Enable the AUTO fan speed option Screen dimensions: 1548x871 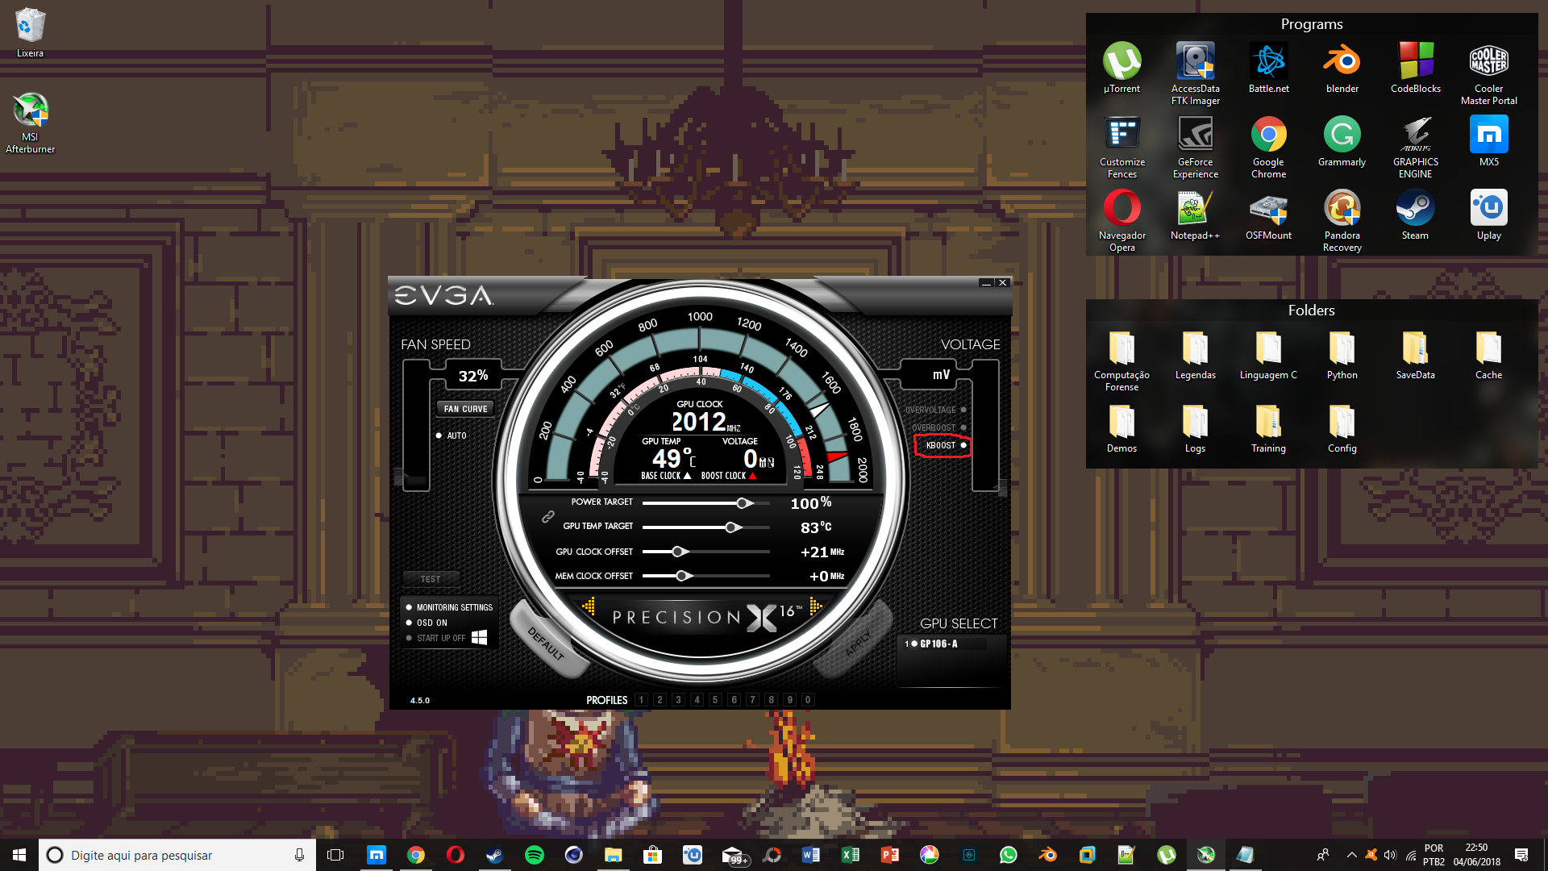tap(451, 435)
